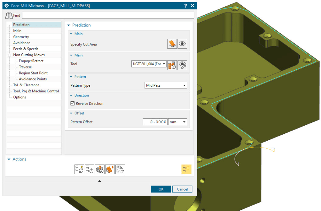Click the OK button
The image size is (321, 211).
pyautogui.click(x=161, y=189)
